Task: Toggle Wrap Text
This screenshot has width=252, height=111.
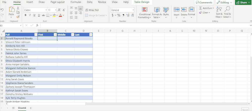Action: click(x=92, y=10)
